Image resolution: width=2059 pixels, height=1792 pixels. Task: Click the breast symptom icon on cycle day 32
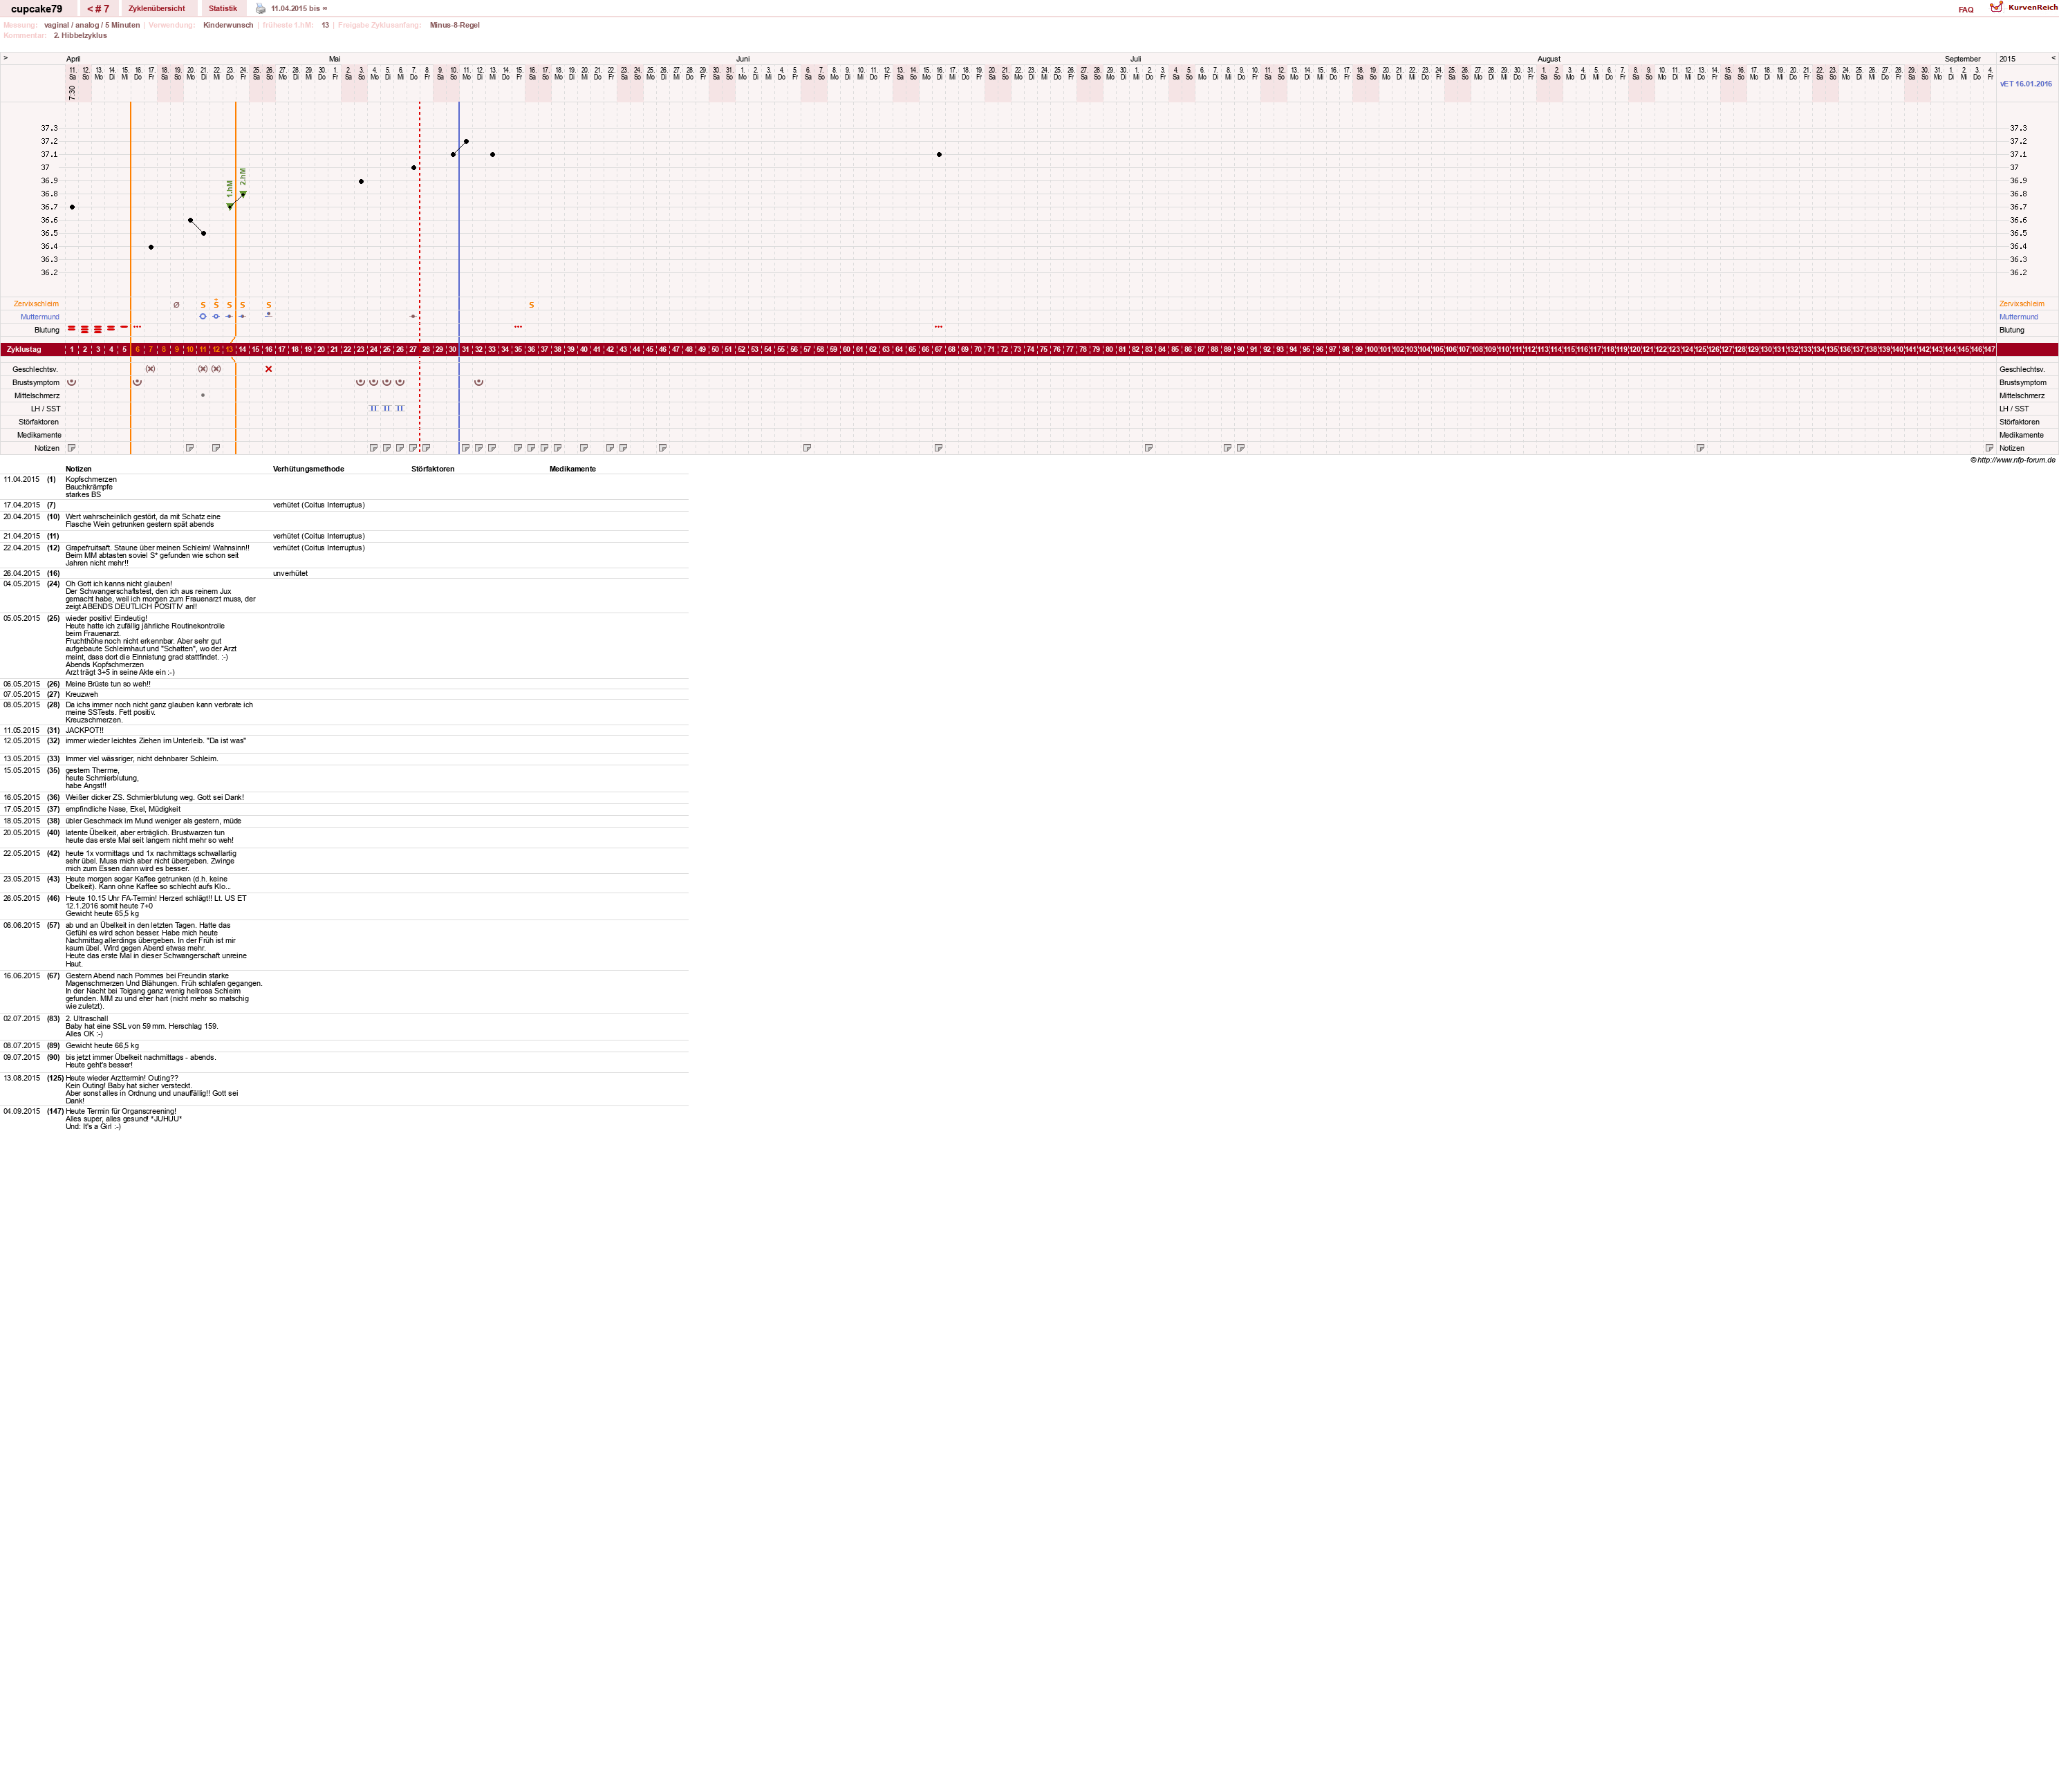[479, 382]
